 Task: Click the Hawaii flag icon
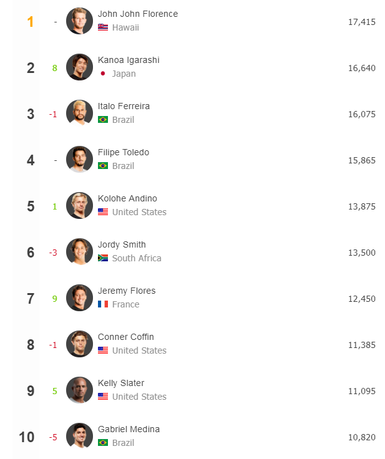click(x=103, y=27)
